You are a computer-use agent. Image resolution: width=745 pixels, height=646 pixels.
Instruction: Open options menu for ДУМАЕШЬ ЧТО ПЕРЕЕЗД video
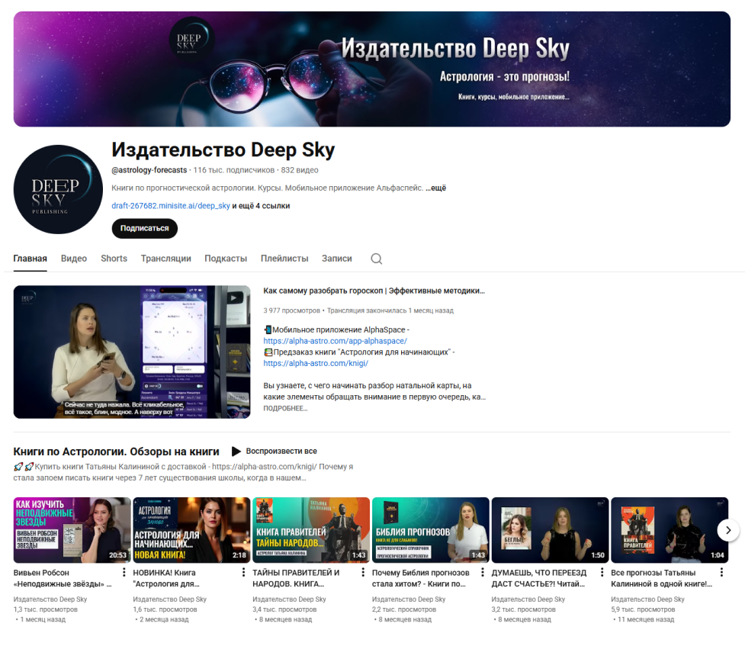tap(601, 573)
